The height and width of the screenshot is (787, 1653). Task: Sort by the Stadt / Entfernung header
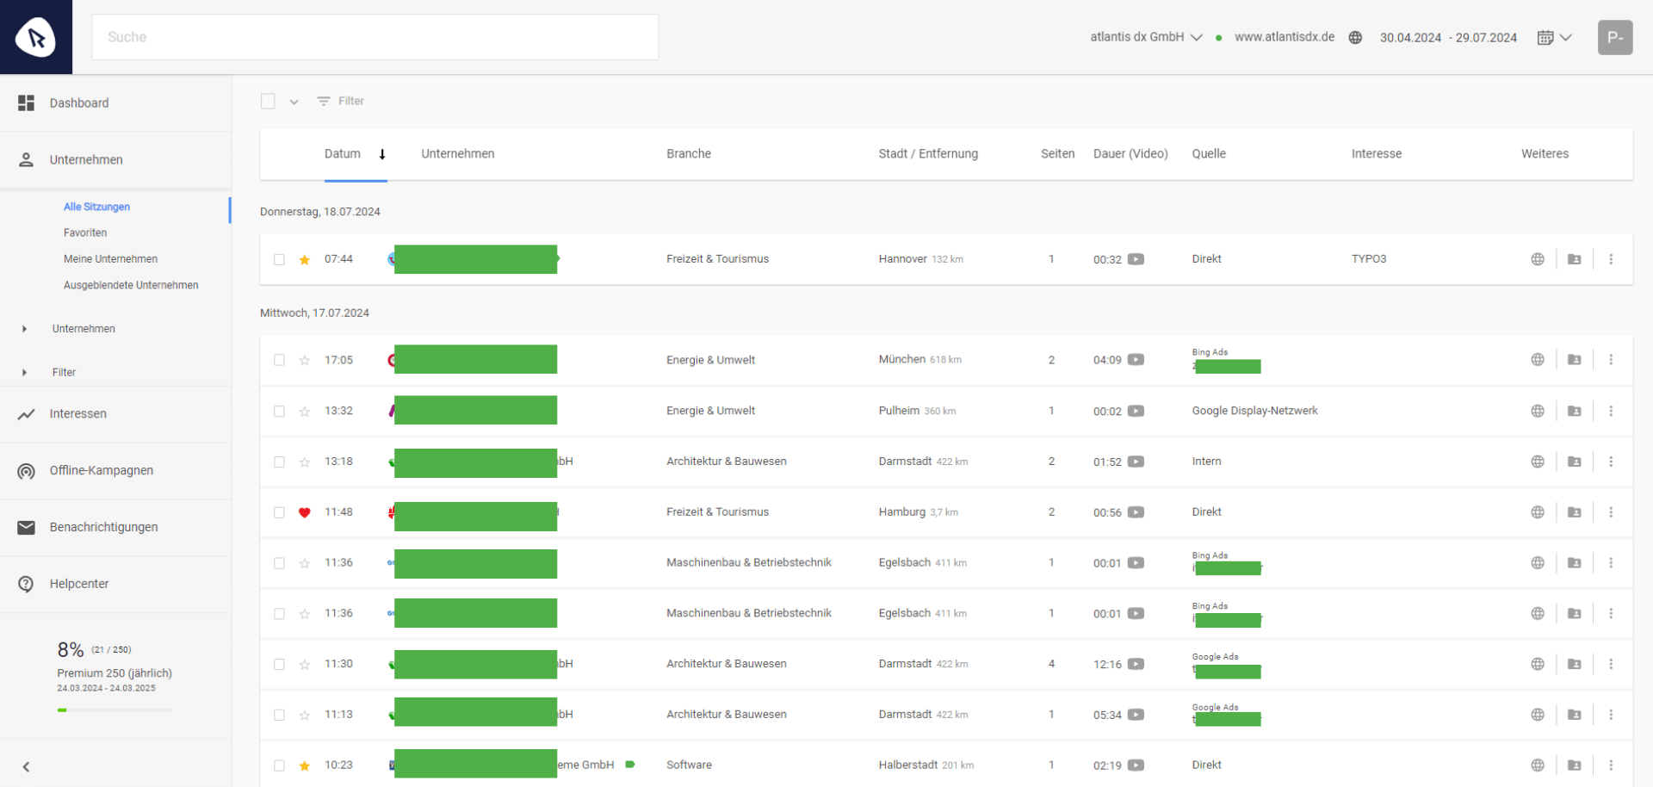pyautogui.click(x=928, y=154)
